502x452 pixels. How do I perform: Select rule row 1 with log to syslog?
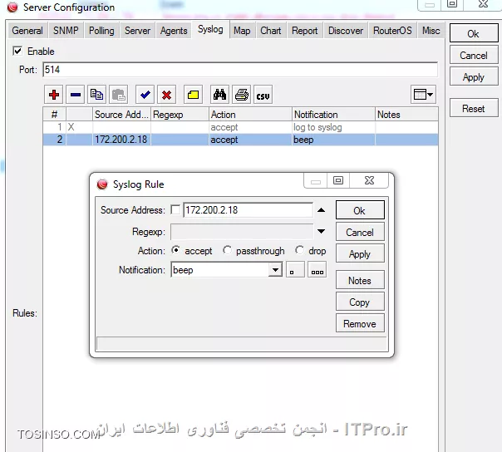240,127
